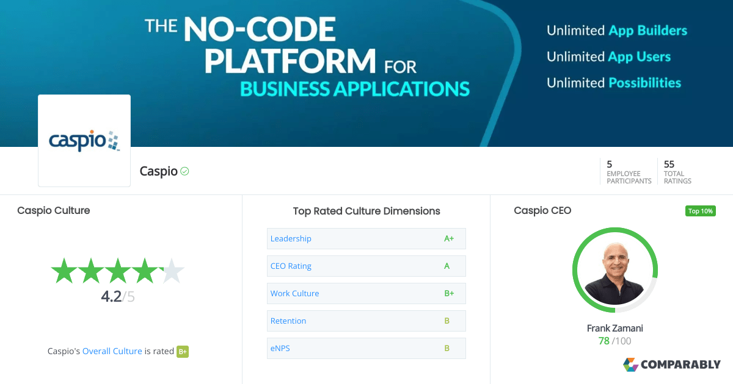Image resolution: width=733 pixels, height=384 pixels.
Task: Click the B+ overall culture grade badge
Action: [x=183, y=351]
